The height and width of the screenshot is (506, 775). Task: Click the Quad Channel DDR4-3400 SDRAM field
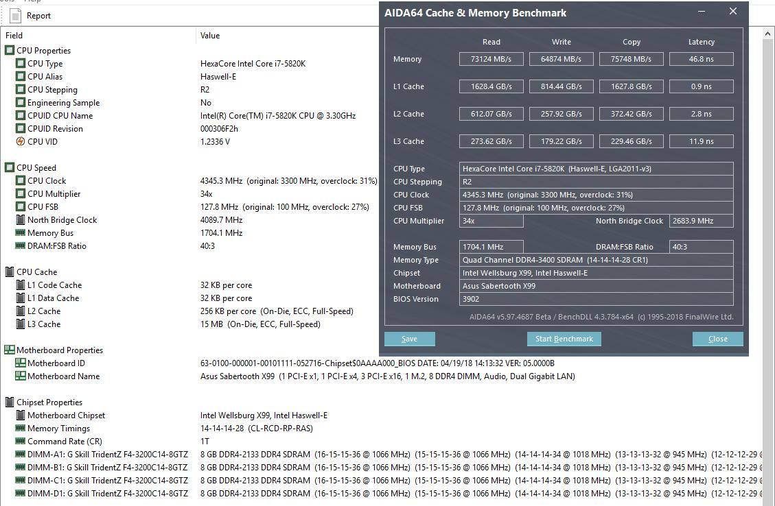point(596,260)
